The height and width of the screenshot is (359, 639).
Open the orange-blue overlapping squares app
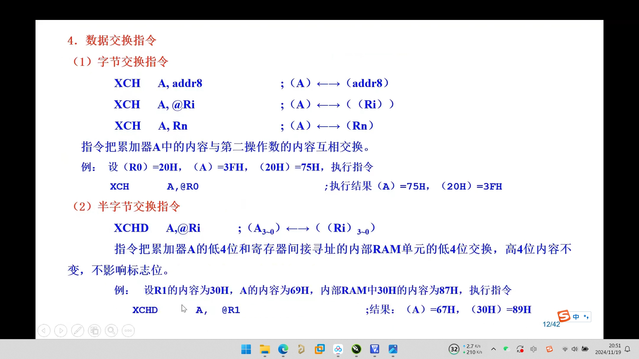pyautogui.click(x=319, y=349)
